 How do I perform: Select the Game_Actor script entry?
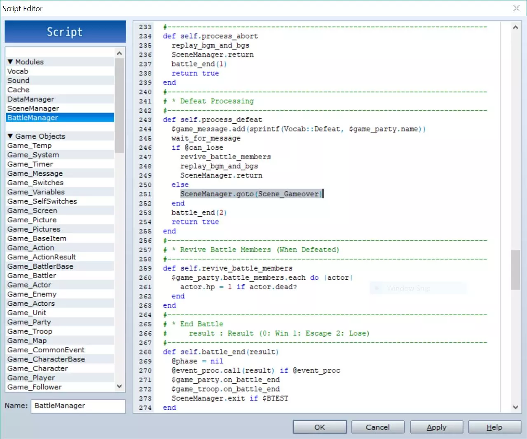[x=29, y=285]
